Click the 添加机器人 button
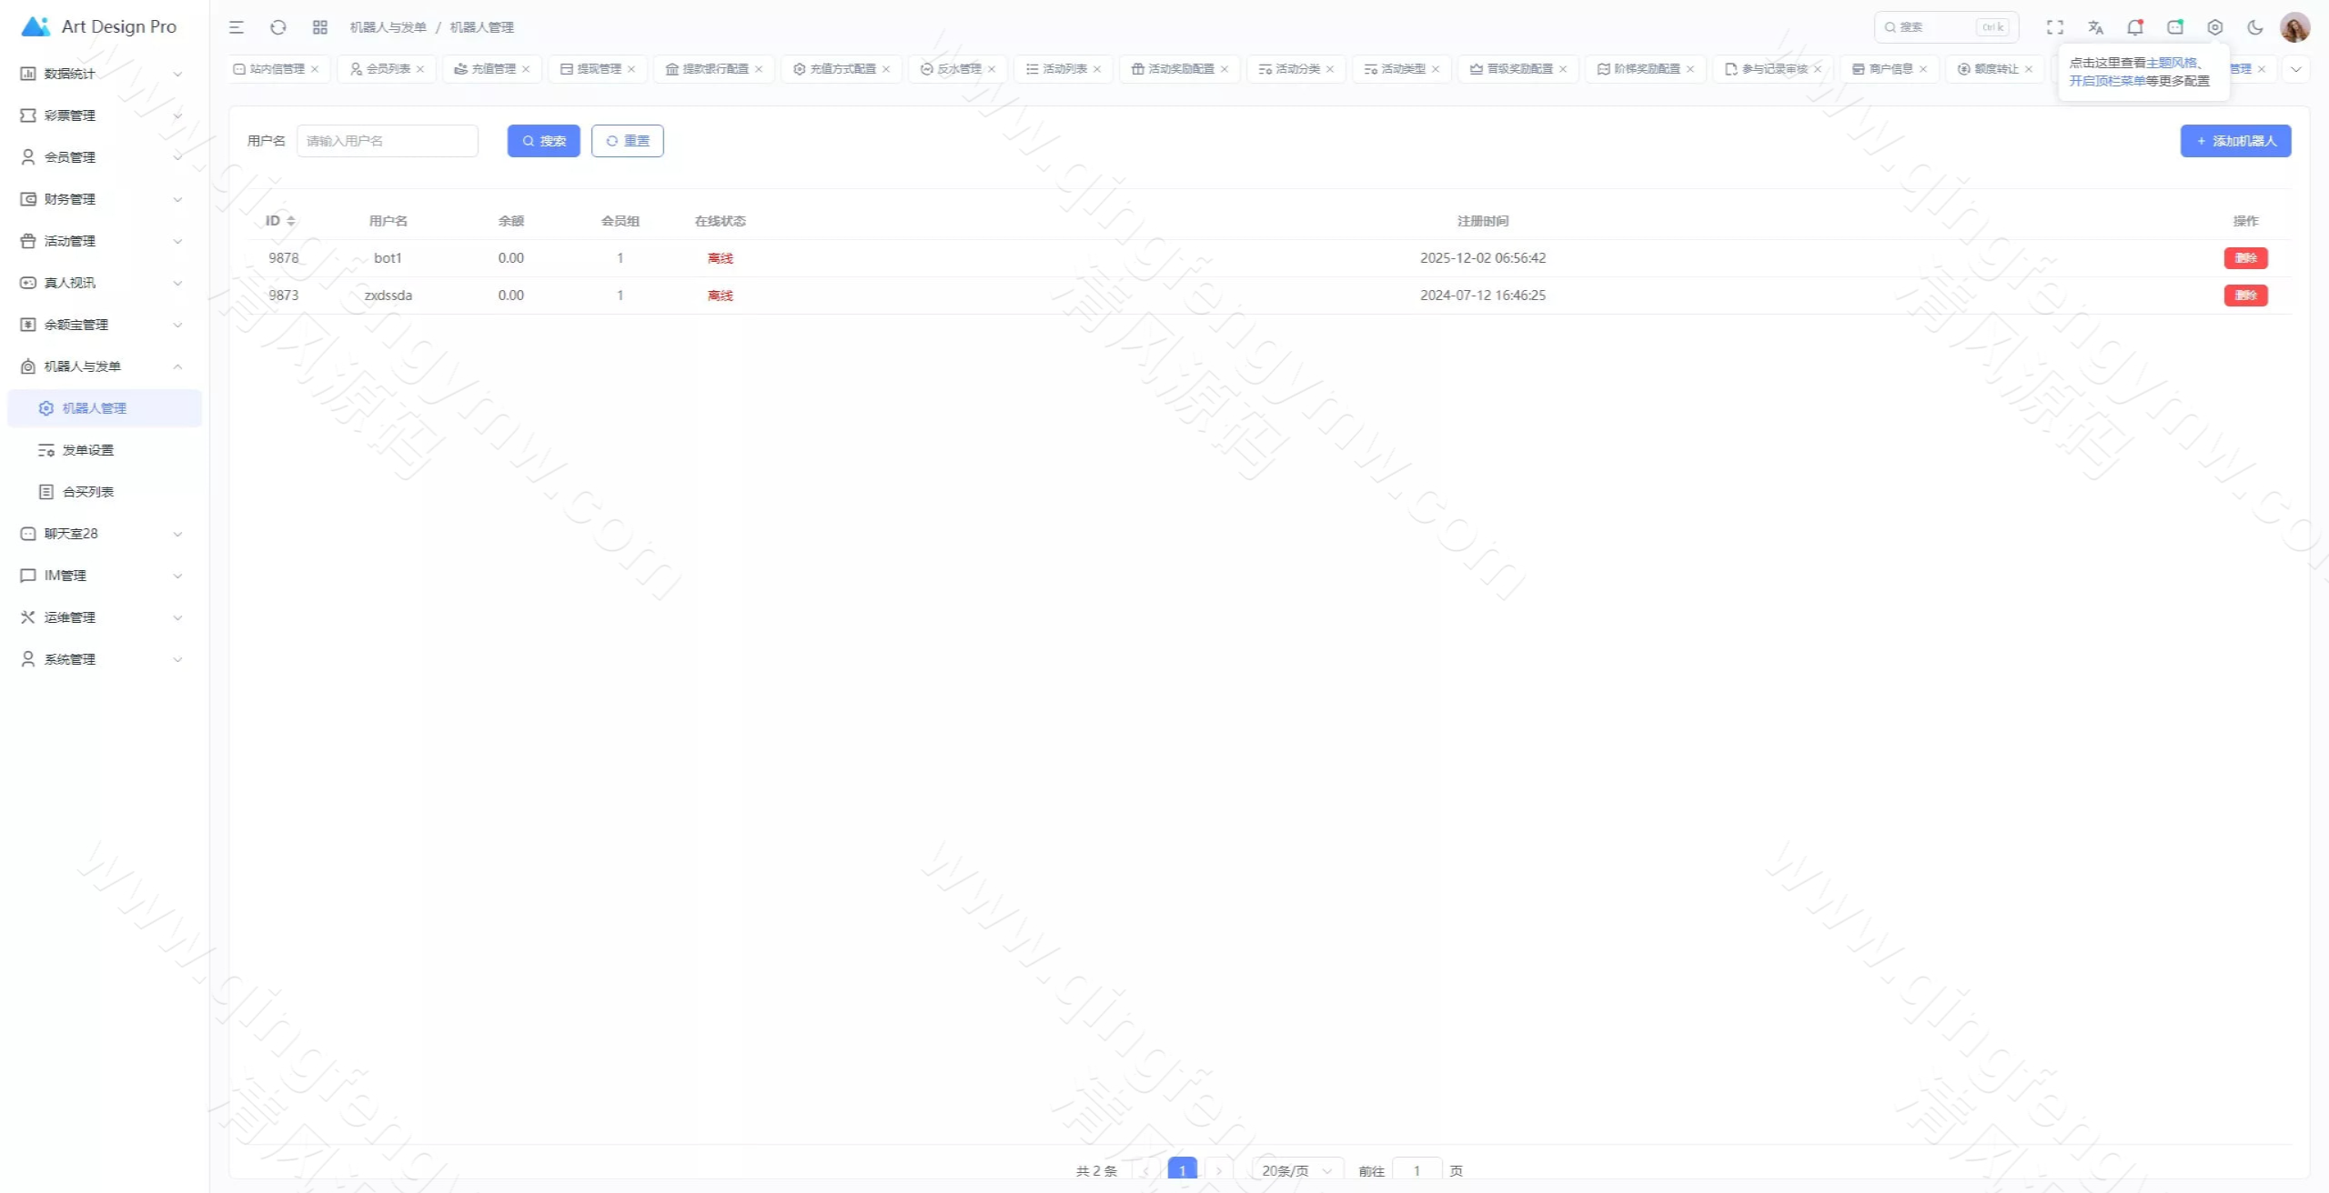Viewport: 2329px width, 1193px height. pos(2235,141)
